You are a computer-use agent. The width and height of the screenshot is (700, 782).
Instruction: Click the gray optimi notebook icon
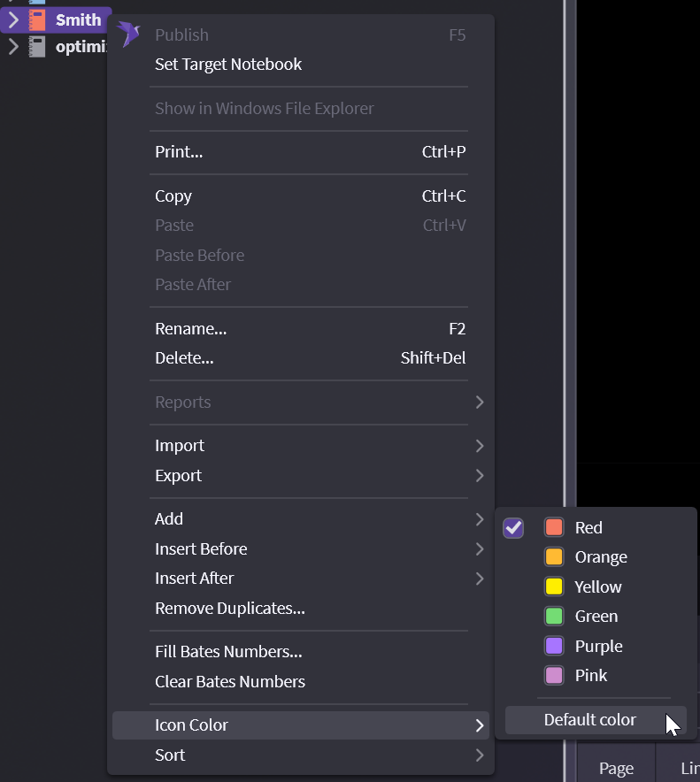[37, 46]
